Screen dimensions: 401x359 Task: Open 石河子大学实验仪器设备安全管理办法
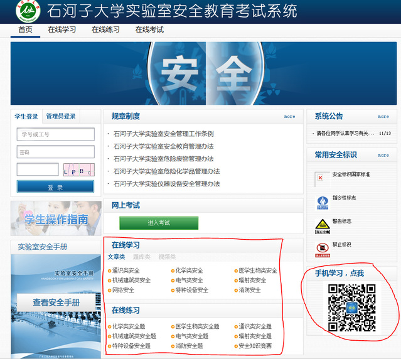166,184
